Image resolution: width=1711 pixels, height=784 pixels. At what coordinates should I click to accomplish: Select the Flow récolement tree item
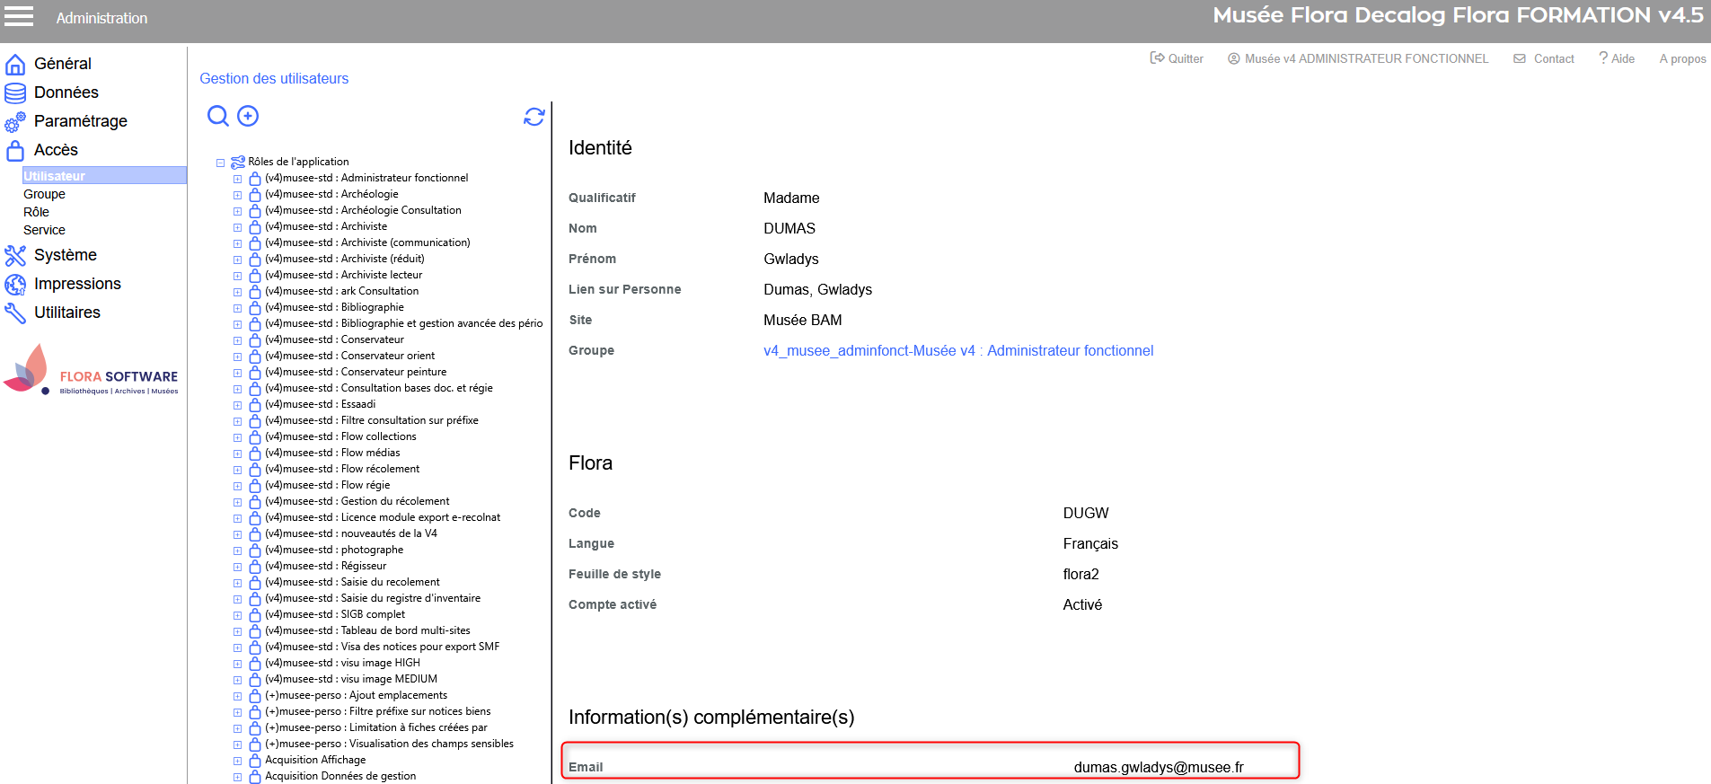(x=380, y=469)
